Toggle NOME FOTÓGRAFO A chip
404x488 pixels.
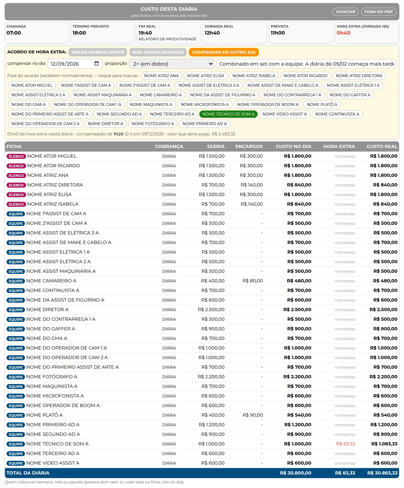click(x=153, y=124)
